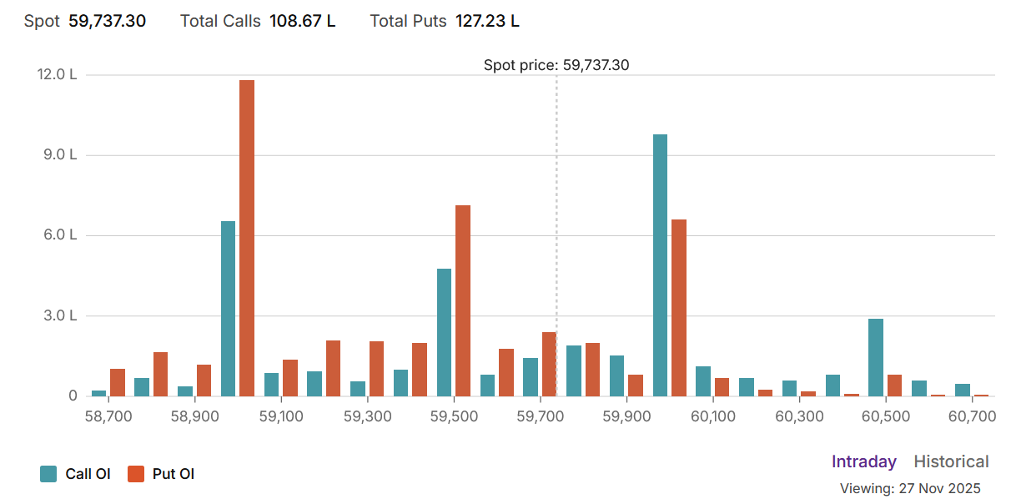1011x499 pixels.
Task: Click the 12.0 L y-axis label
Action: [x=58, y=74]
